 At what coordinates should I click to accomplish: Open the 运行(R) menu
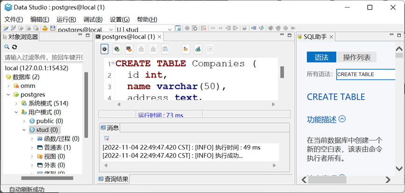pos(66,19)
